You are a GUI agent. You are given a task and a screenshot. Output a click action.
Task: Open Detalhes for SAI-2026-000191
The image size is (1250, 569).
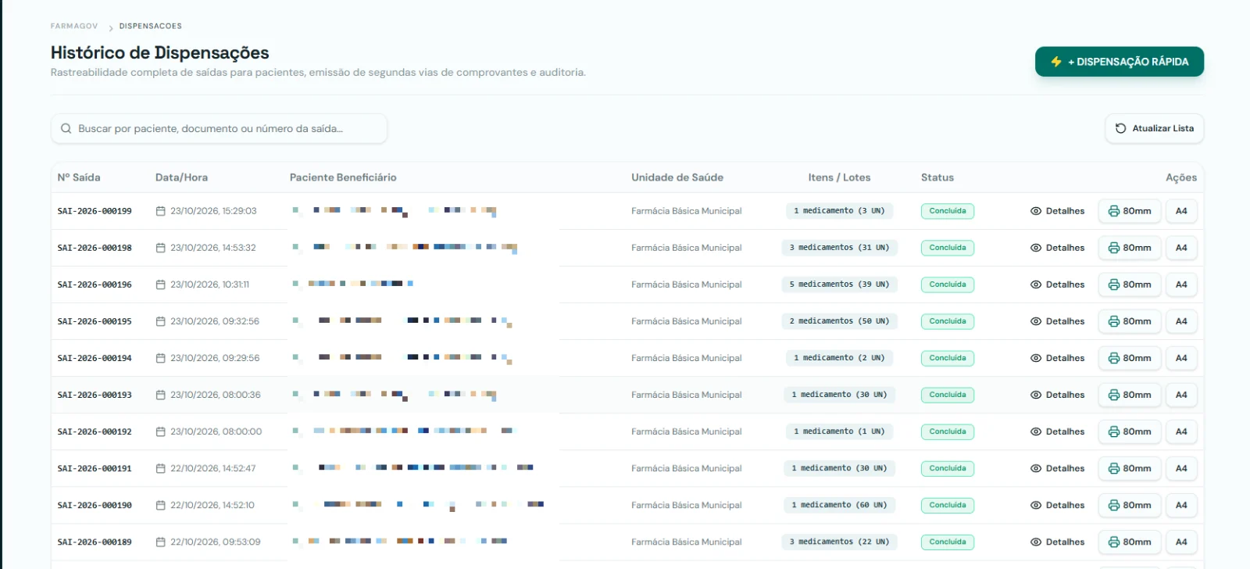(1057, 468)
